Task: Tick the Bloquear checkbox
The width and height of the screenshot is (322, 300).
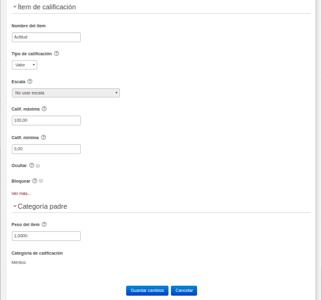Action: pyautogui.click(x=41, y=181)
